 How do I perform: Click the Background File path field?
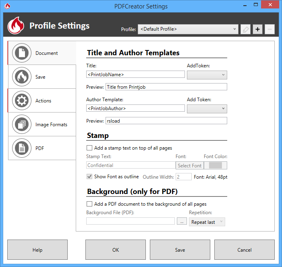pos(131,221)
